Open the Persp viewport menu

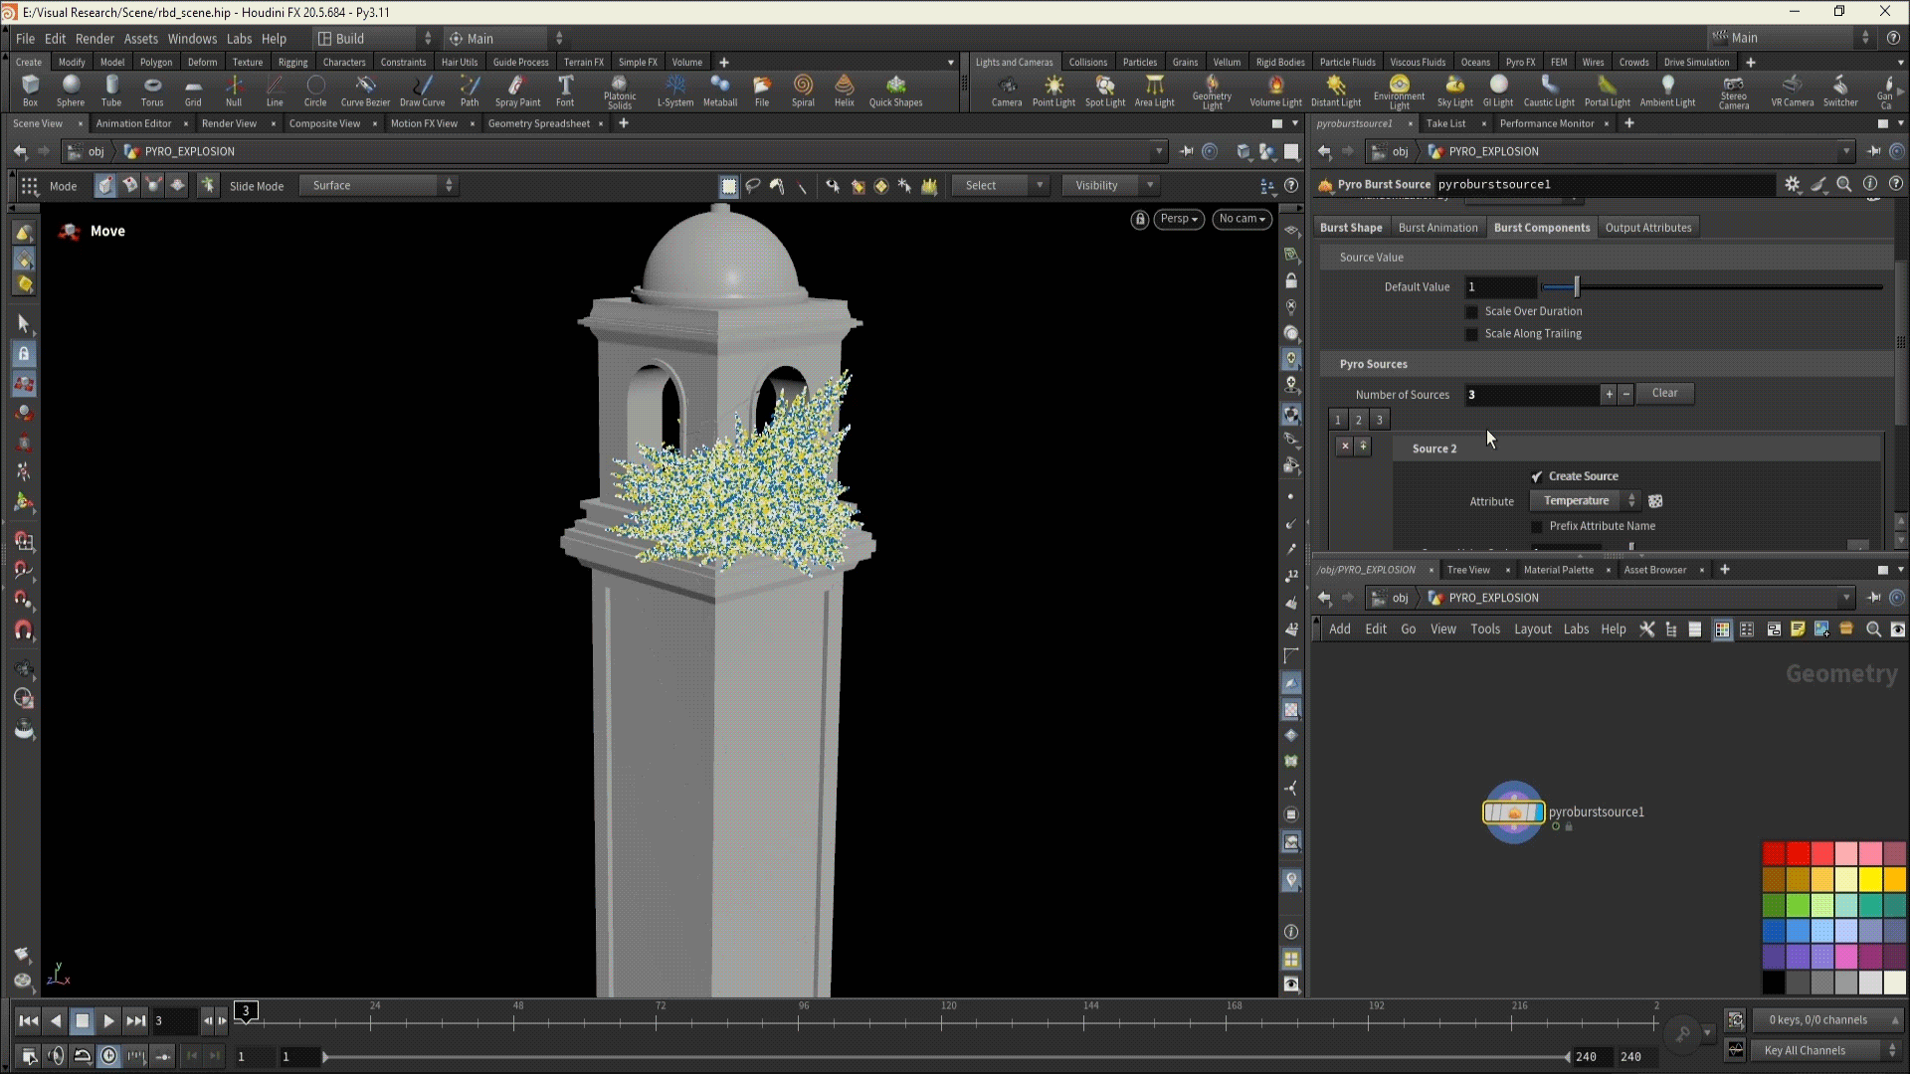(1179, 219)
